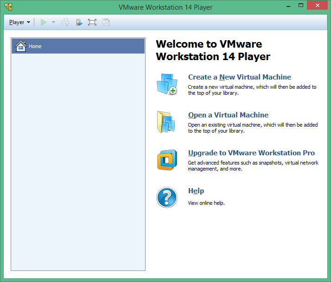Click the new virtual machine icon with plus
This screenshot has width=331, height=282.
pyautogui.click(x=167, y=84)
